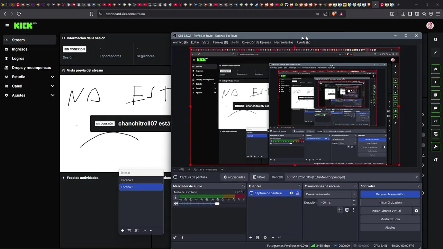This screenshot has height=249, width=443.
Task: Open the transition properties three-dot menu
Action: click(x=354, y=210)
